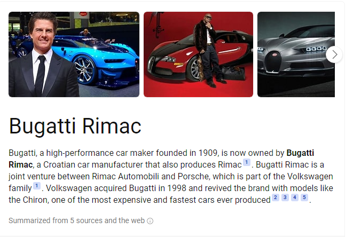This screenshot has width=353, height=237.
Task: Click the "Bugatti Rimac" heading
Action: [75, 126]
